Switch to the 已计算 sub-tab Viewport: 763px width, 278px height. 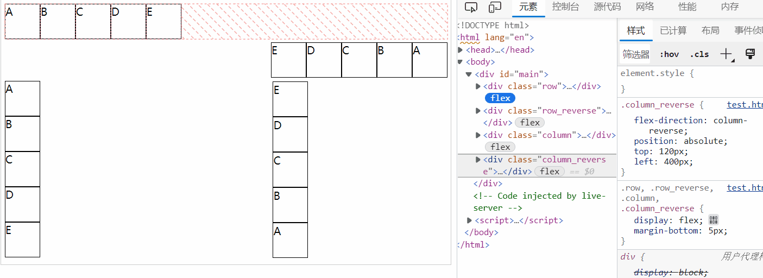pos(673,30)
